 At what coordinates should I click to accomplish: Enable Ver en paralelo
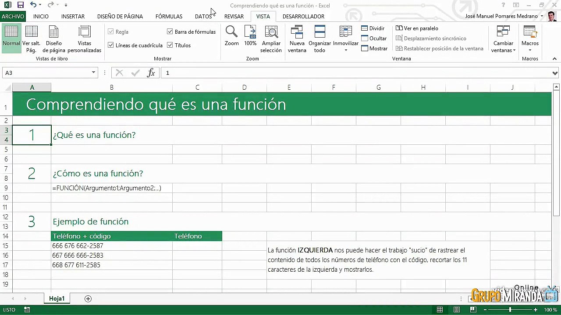(x=417, y=28)
